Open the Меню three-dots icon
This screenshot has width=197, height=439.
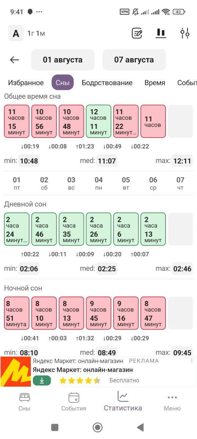coord(172,397)
